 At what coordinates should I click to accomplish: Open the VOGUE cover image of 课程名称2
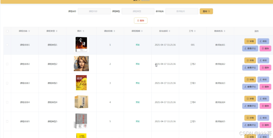[x=81, y=63]
